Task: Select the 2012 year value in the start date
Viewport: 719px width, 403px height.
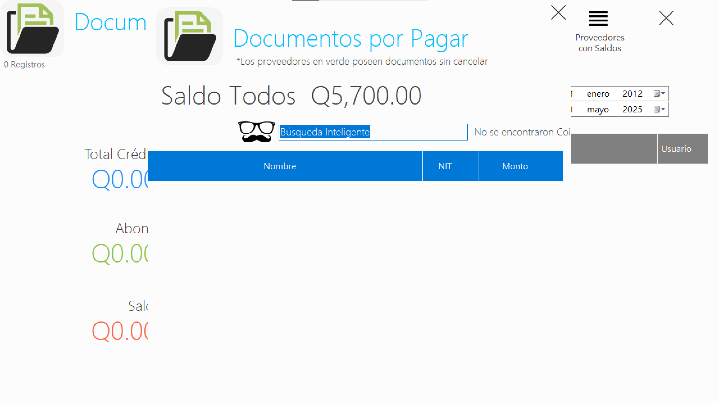Action: click(632, 93)
